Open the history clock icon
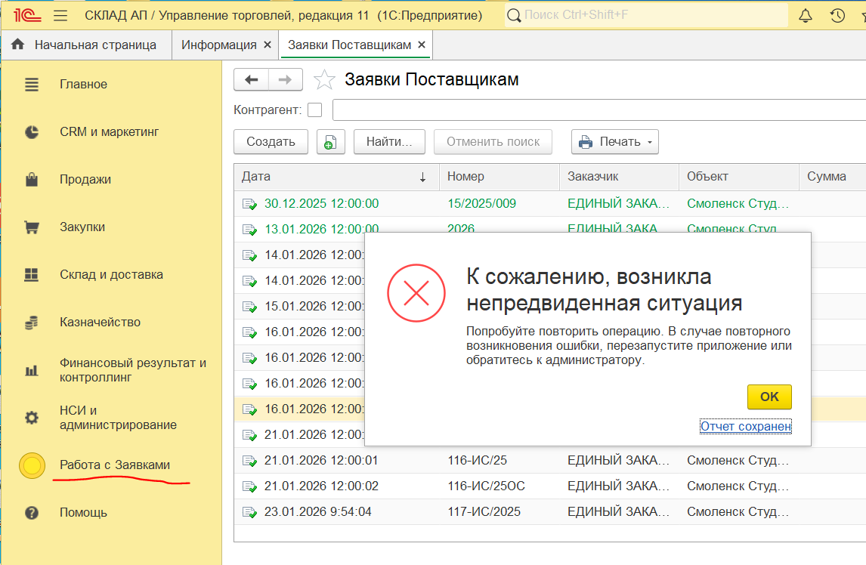The height and width of the screenshot is (565, 866). coord(837,15)
